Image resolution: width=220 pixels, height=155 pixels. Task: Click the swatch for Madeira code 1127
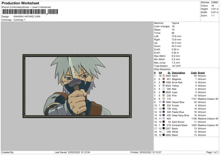click(x=164, y=99)
